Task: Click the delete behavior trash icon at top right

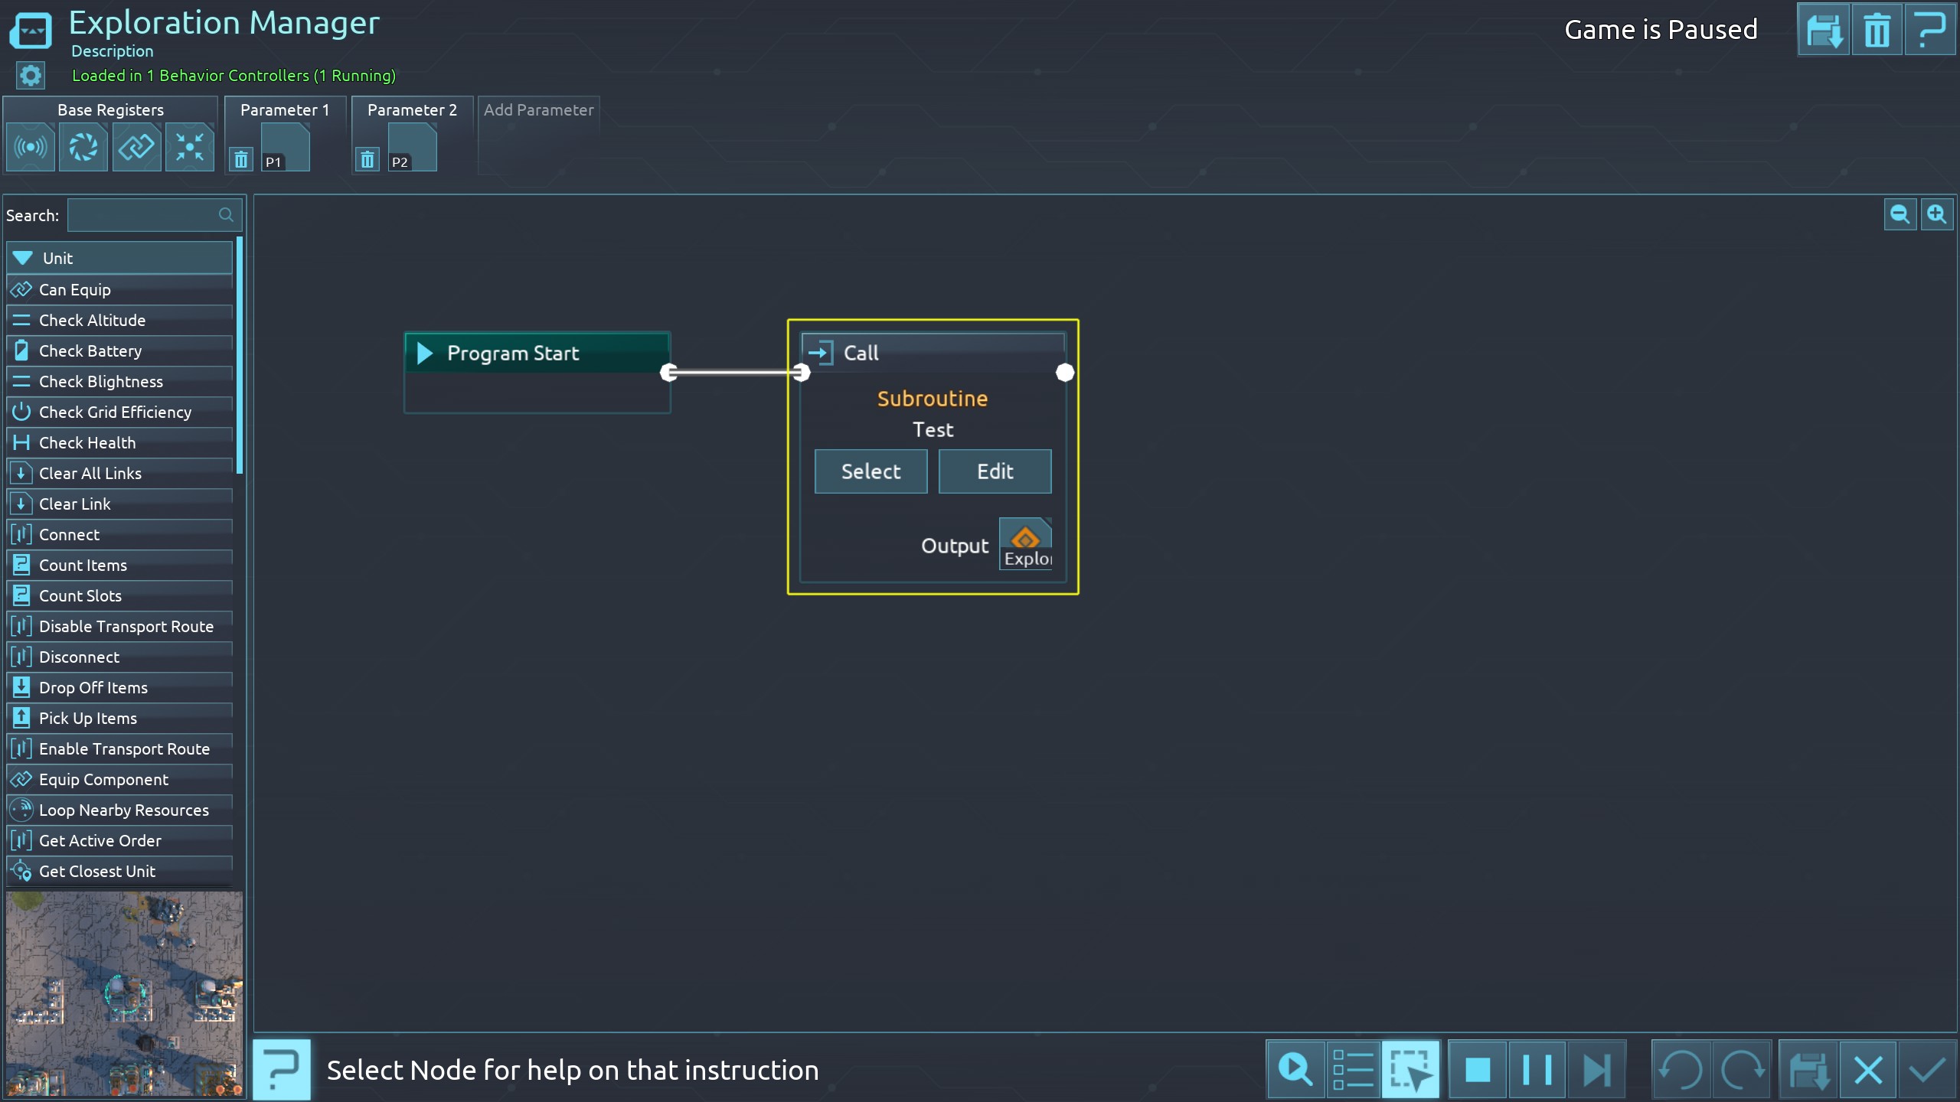Action: click(x=1877, y=31)
